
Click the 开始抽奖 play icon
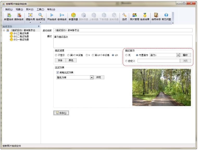coord(52,15)
